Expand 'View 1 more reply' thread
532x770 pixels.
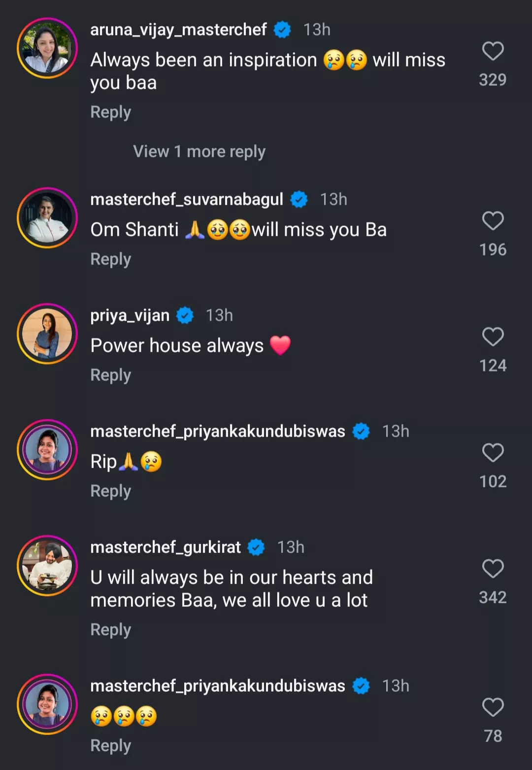tap(199, 151)
